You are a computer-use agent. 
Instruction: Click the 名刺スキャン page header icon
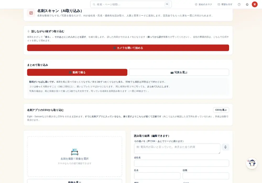pyautogui.click(x=31, y=13)
